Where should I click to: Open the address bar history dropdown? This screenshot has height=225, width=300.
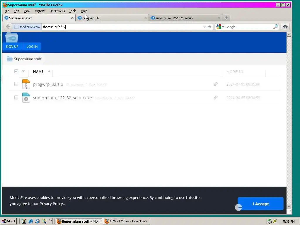tap(204, 27)
